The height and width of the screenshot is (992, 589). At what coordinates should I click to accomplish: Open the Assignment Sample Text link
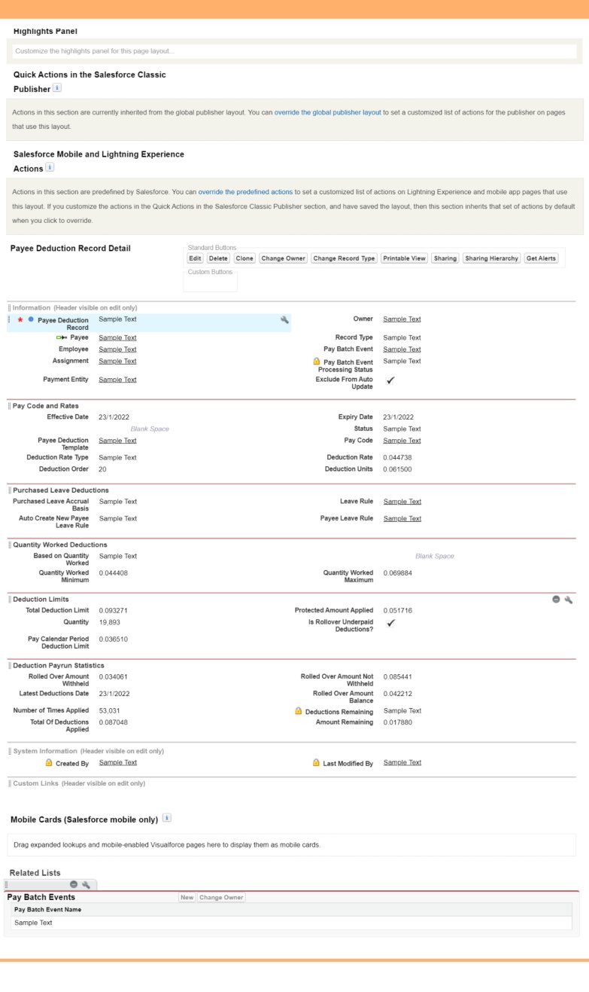point(117,361)
